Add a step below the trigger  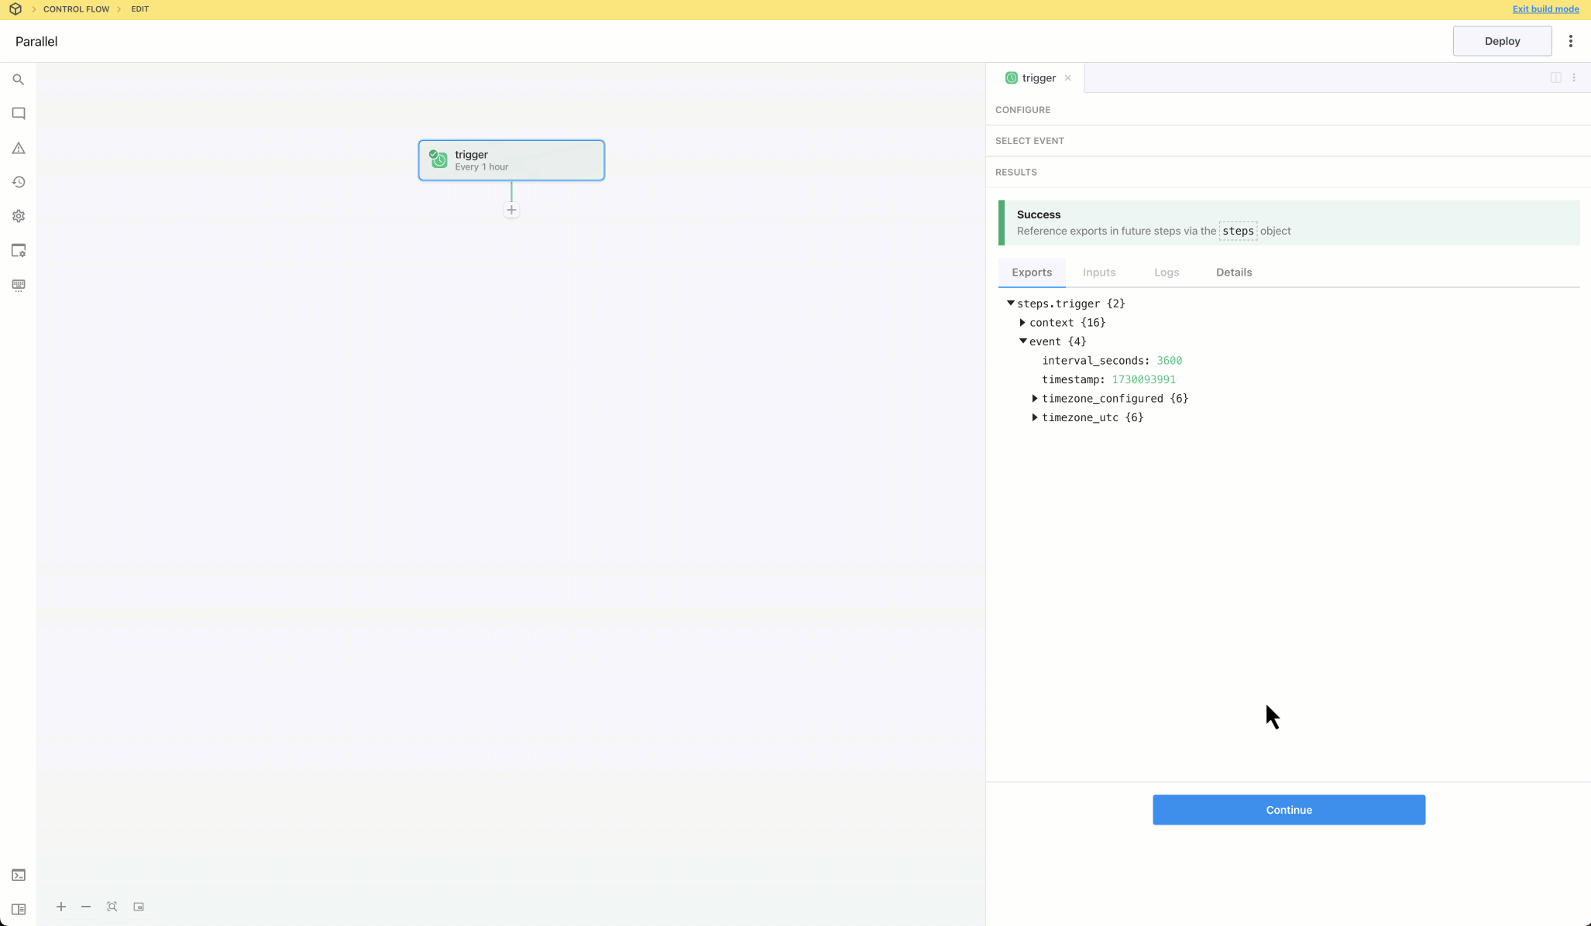[x=511, y=210]
